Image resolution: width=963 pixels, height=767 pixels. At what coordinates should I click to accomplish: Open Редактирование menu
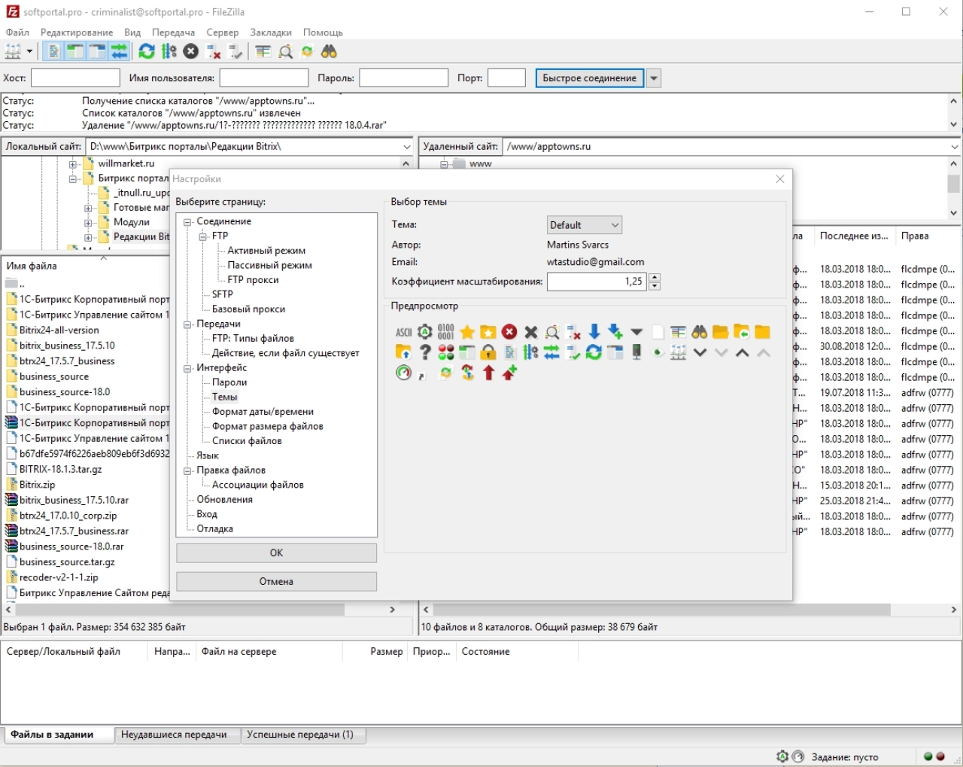tap(77, 32)
